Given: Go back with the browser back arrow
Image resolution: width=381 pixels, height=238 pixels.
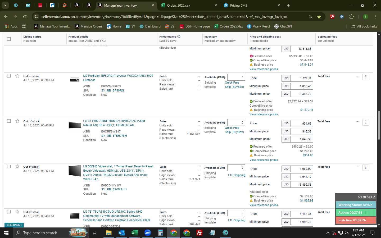Looking at the screenshot, I should click(6, 17).
